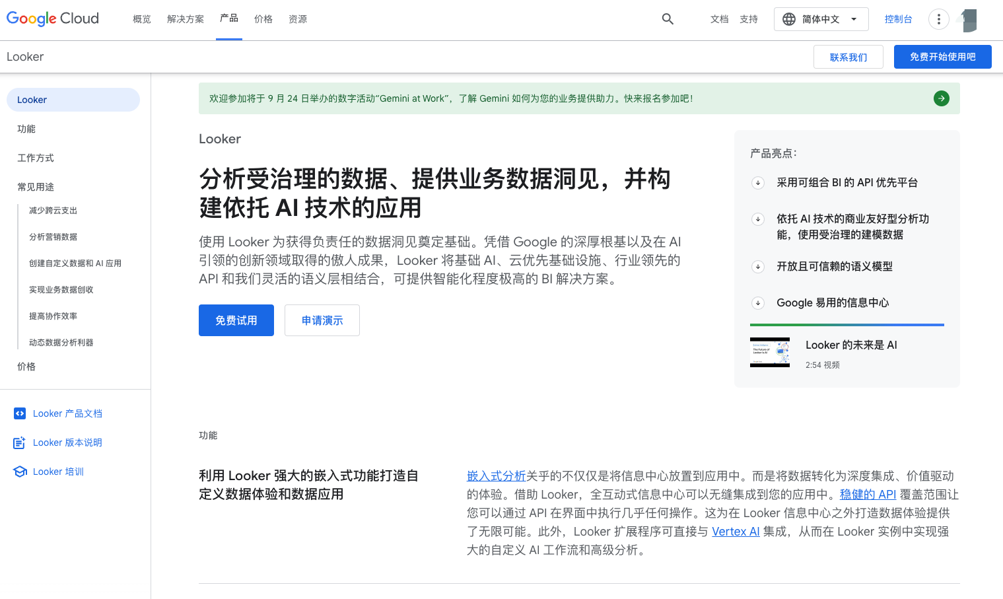1003x599 pixels.
Task: Open the Looker 产品文档 link
Action: pos(67,413)
